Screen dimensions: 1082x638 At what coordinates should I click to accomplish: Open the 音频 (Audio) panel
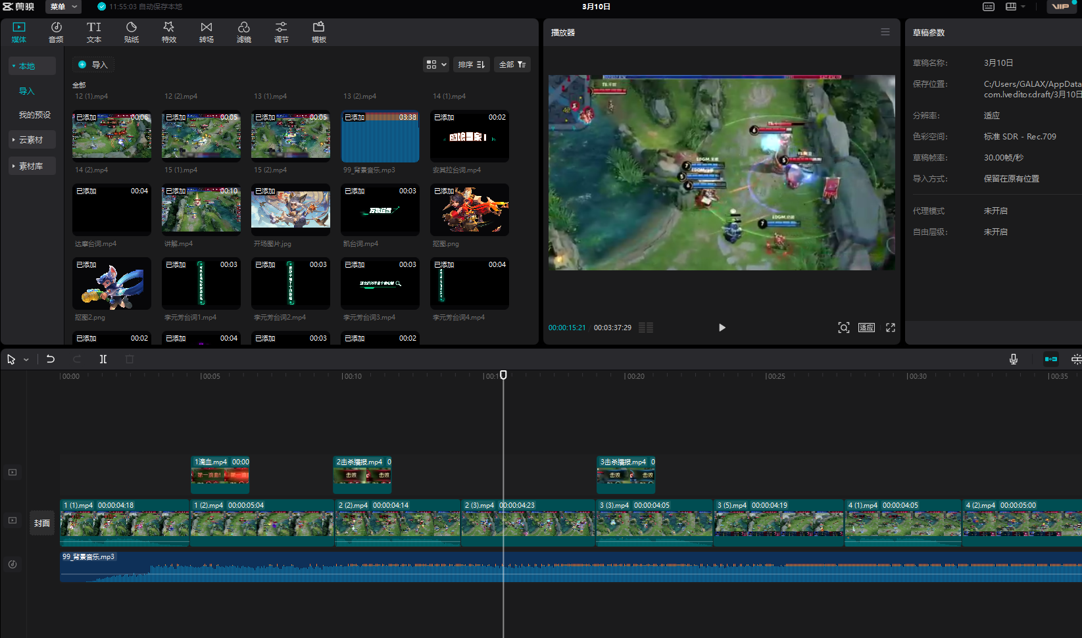tap(56, 32)
